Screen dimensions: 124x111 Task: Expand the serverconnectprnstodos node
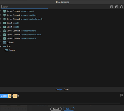pyautogui.click(x=1, y=34)
